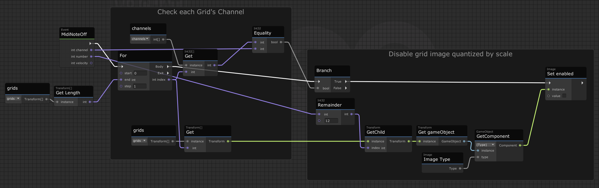Click the Image Type node's Type output port
This screenshot has width=599, height=188.
tap(460, 168)
